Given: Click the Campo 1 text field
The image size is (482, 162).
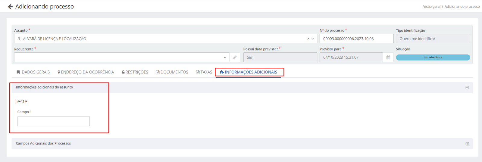Looking at the screenshot, I should click(53, 121).
